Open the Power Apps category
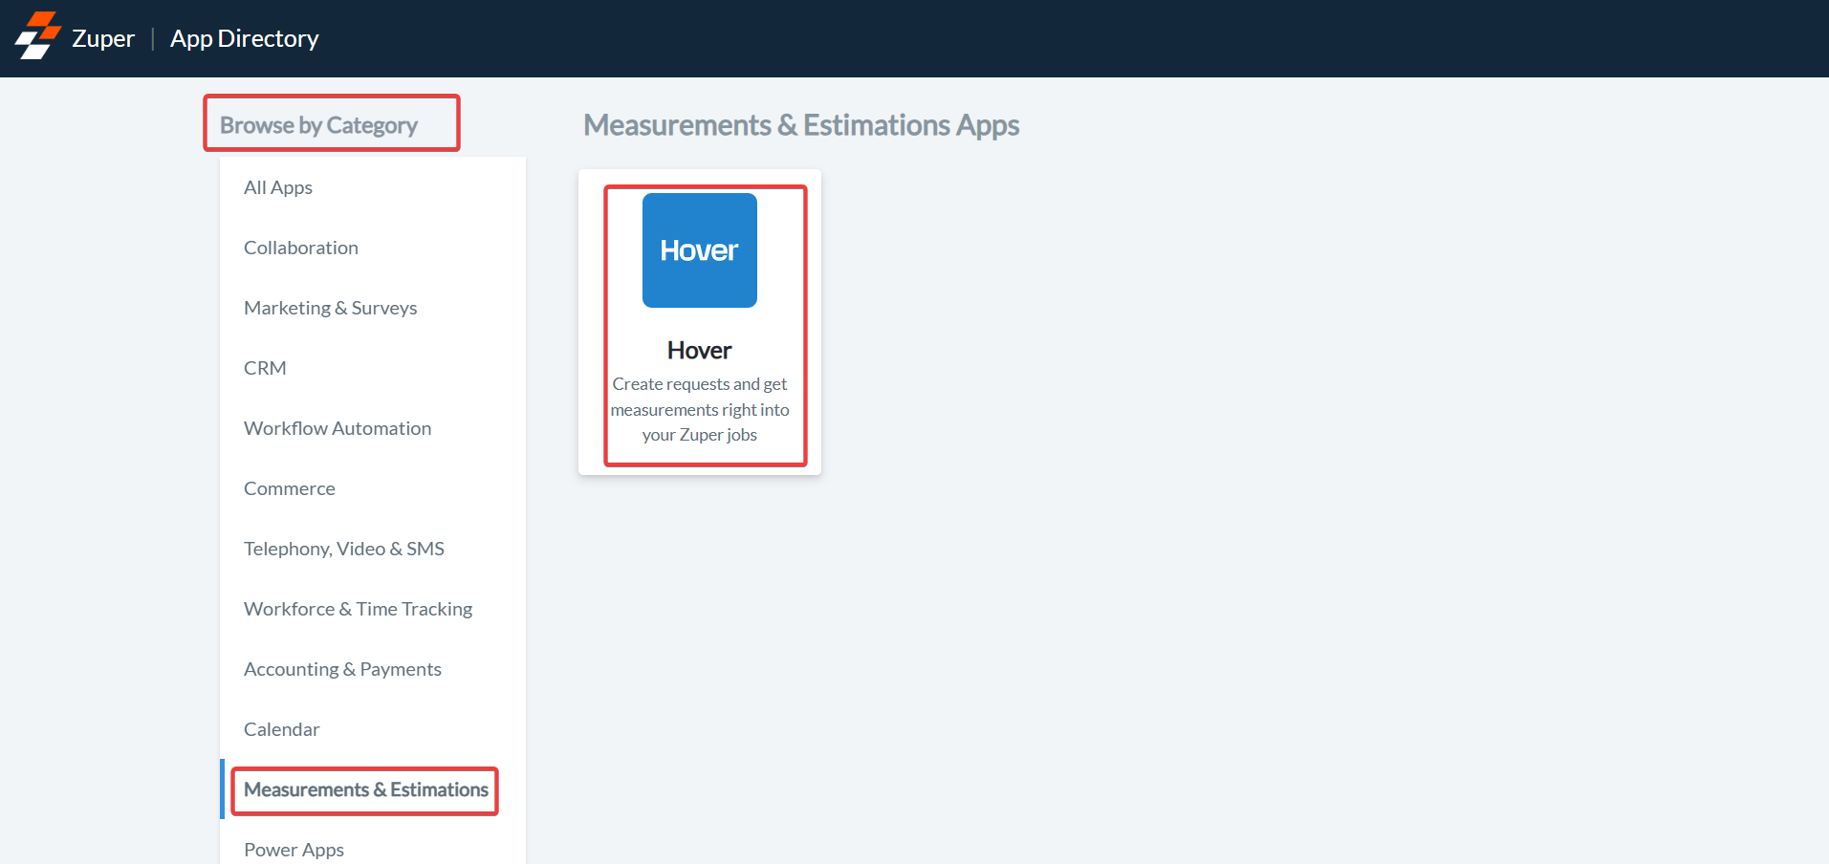Image resolution: width=1829 pixels, height=864 pixels. click(294, 850)
